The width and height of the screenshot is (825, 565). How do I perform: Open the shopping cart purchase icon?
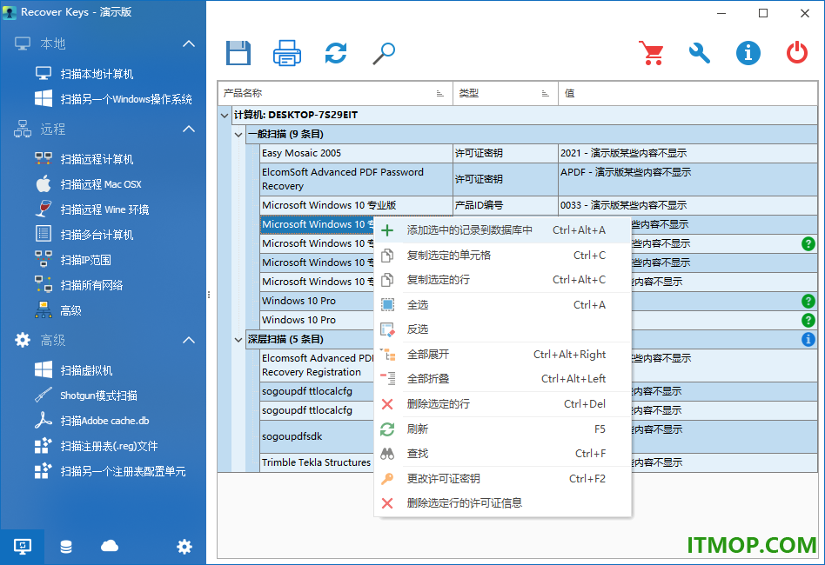(651, 52)
